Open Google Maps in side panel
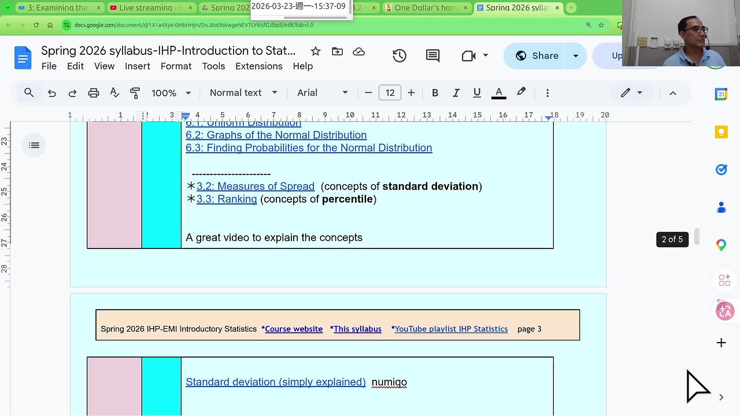This screenshot has height=416, width=740. 721,245
